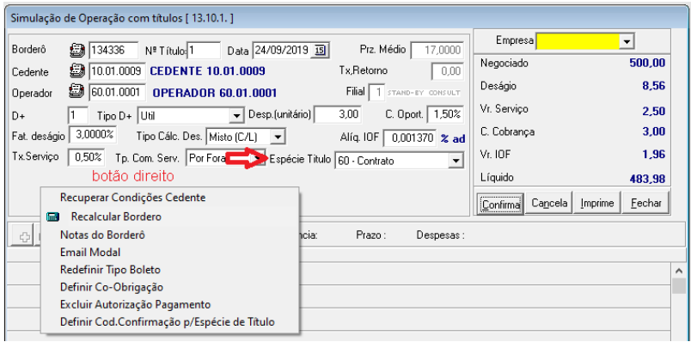Select Recuperar Condições Cedente menu entry
This screenshot has width=691, height=342.
132,198
